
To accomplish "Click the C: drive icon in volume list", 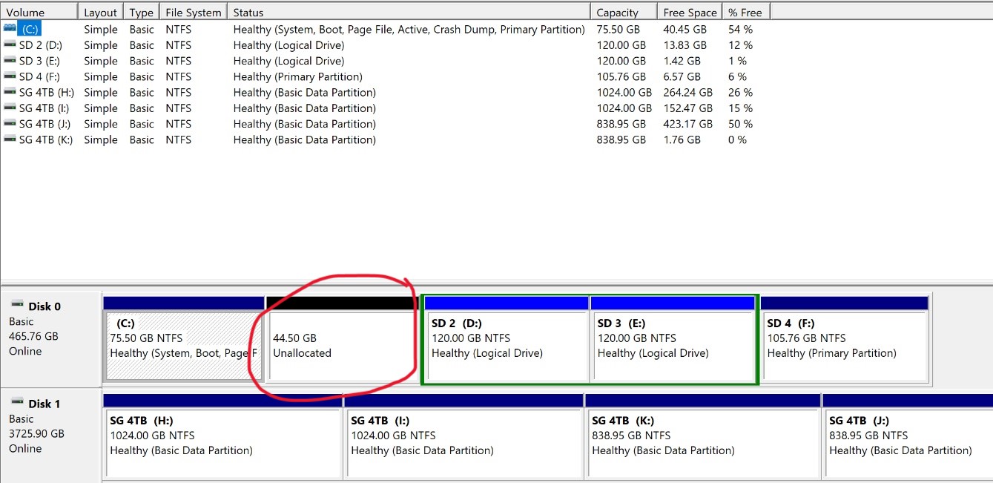I will coord(10,29).
